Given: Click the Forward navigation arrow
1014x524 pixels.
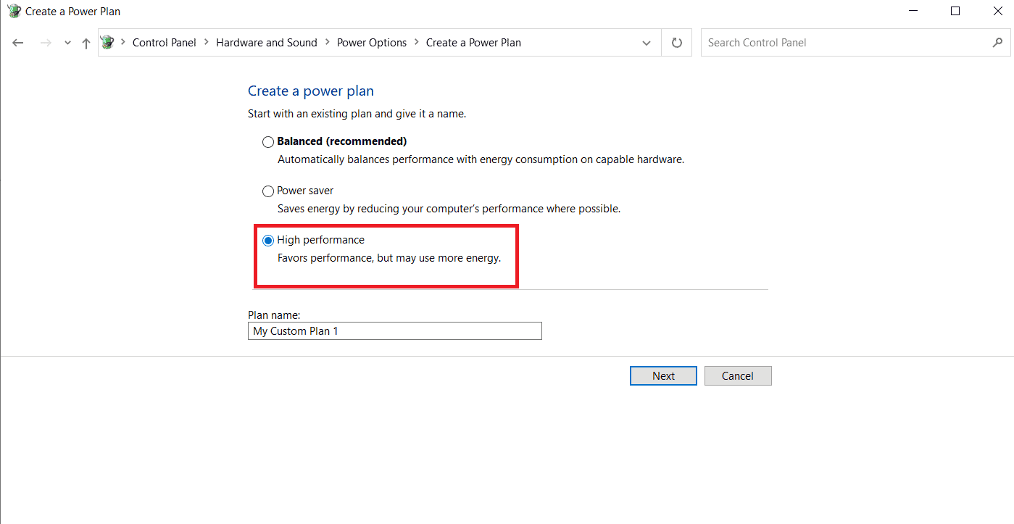Looking at the screenshot, I should (x=46, y=43).
